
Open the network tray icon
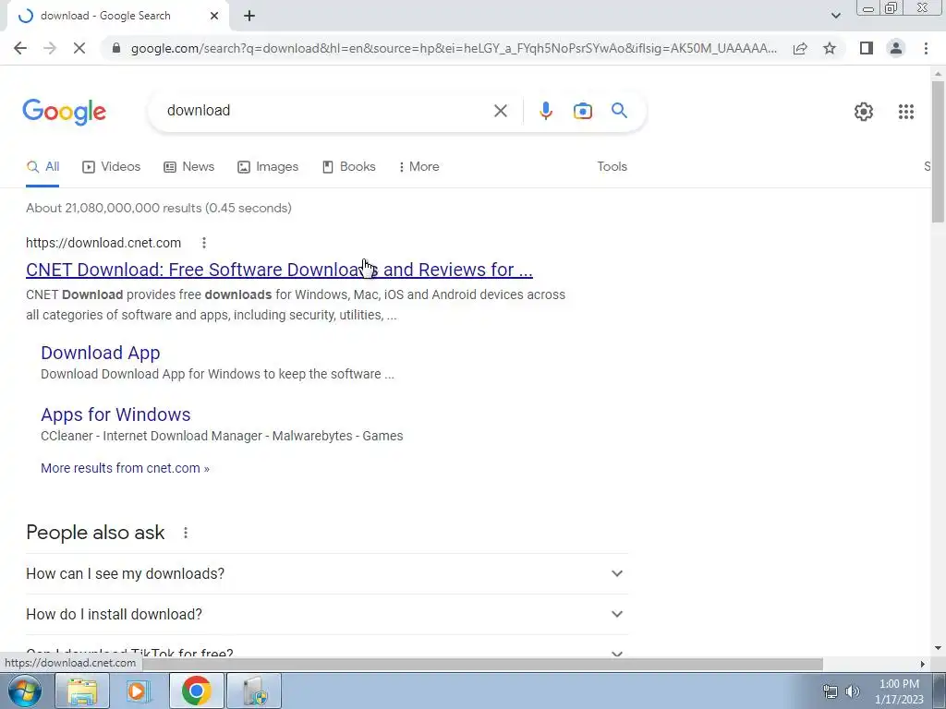(831, 691)
